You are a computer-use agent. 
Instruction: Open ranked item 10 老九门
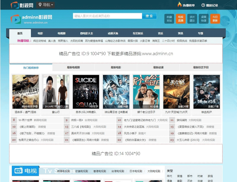(140, 120)
